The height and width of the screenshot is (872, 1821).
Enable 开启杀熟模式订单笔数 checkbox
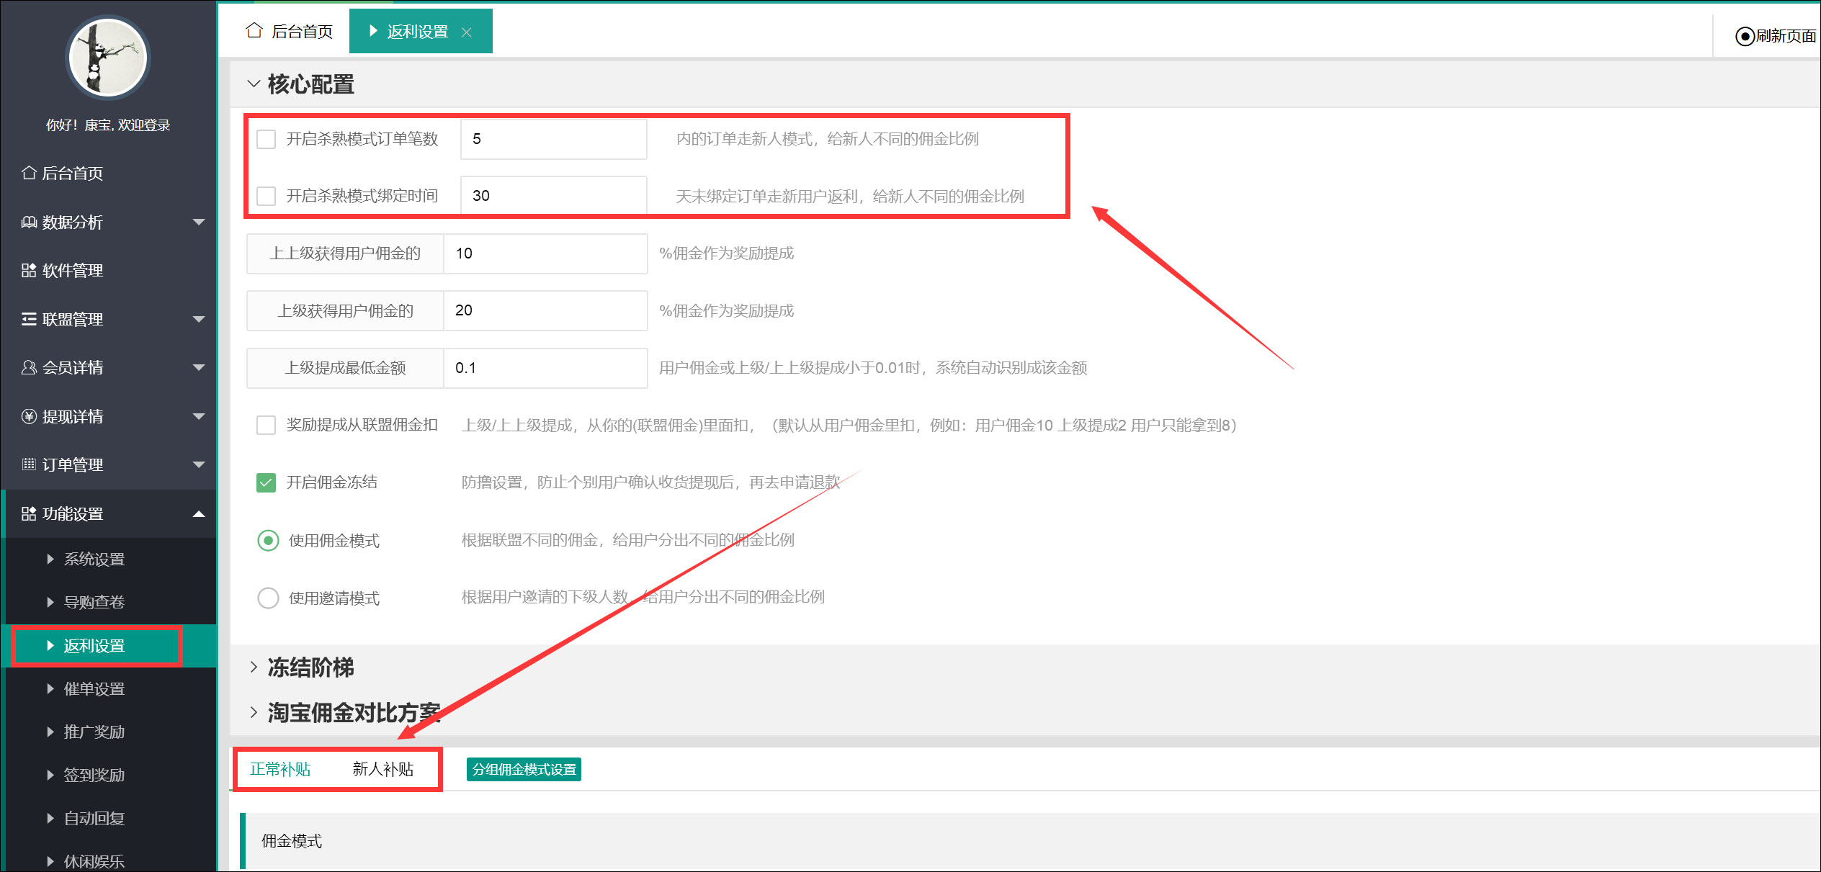click(x=267, y=139)
